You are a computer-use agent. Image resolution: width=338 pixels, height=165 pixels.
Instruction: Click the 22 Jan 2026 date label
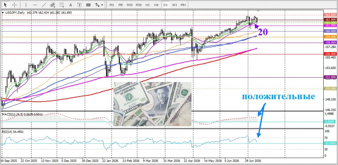pos(110,161)
